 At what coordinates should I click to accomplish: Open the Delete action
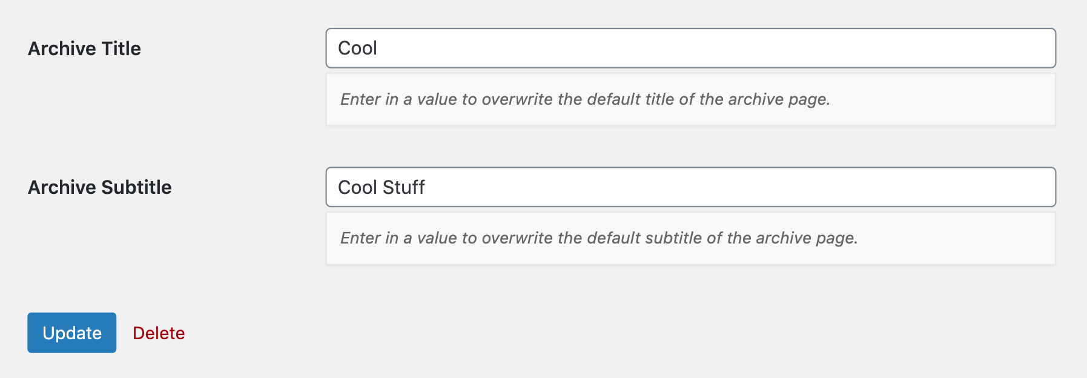click(x=159, y=333)
